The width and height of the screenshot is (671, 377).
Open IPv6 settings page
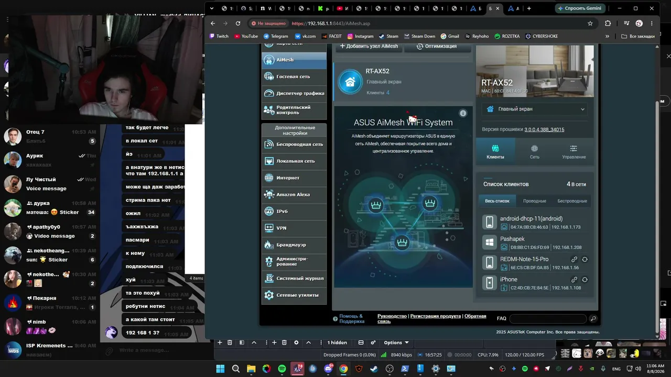(294, 211)
